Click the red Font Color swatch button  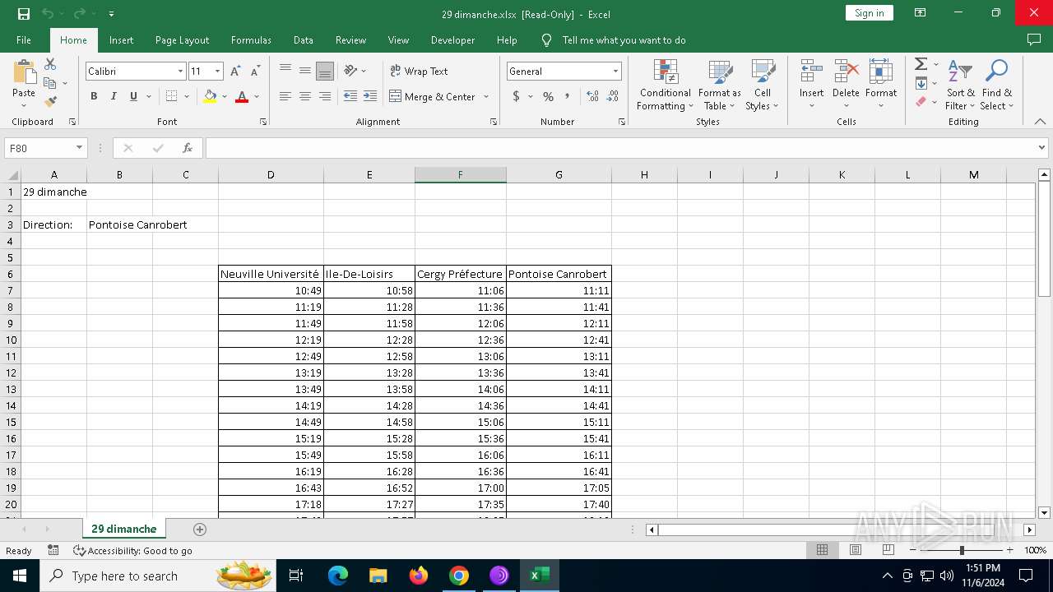[x=242, y=96]
